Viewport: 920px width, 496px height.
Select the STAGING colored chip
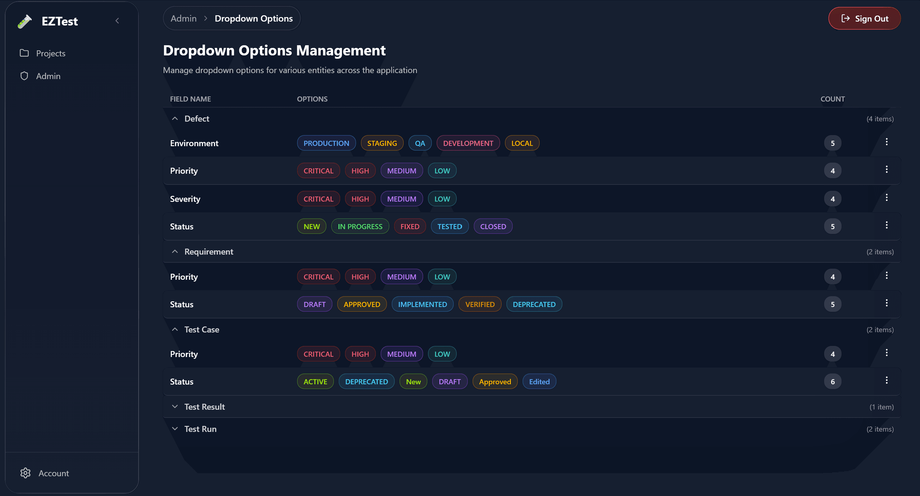pos(382,143)
